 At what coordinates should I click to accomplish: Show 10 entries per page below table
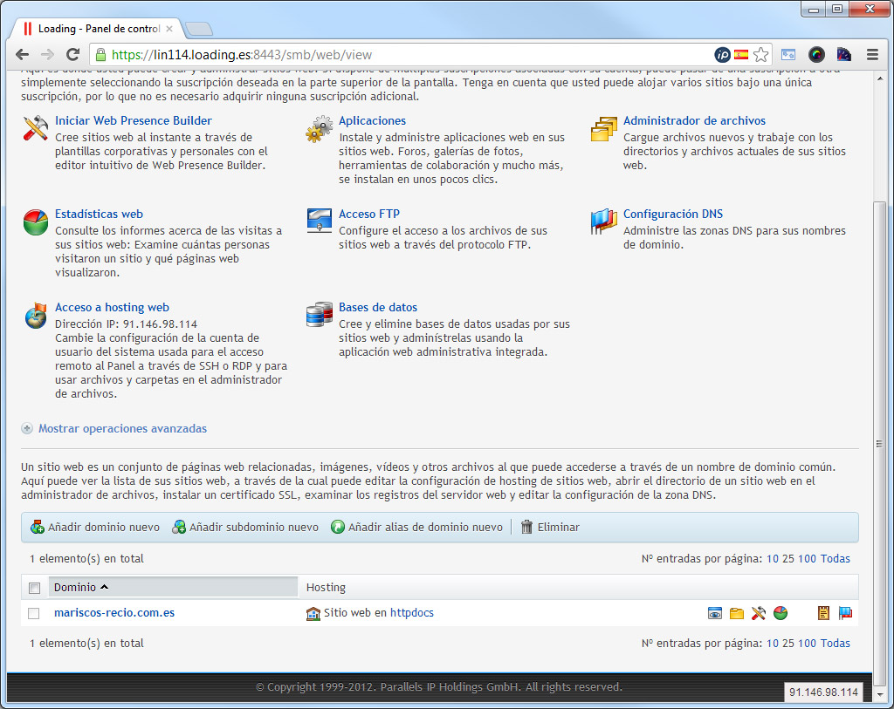click(x=772, y=643)
